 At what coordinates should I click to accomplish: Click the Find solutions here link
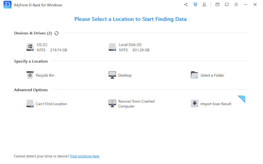tap(85, 156)
